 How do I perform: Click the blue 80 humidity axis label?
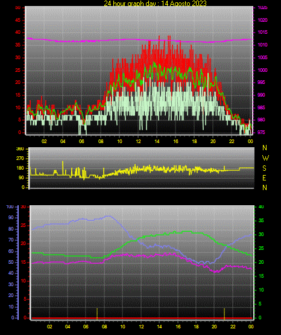point(11,229)
